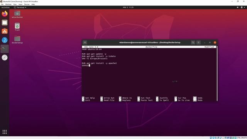Click the Cut Text shortcut in nano
Screen dimensions: 247x139
(144, 98)
